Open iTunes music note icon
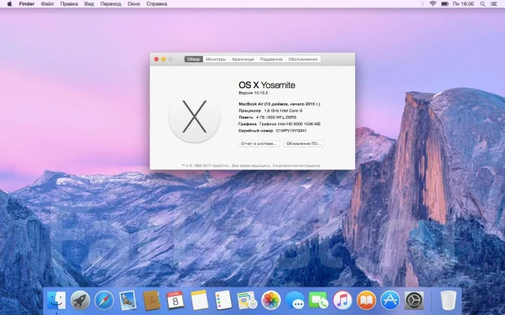 click(x=342, y=300)
